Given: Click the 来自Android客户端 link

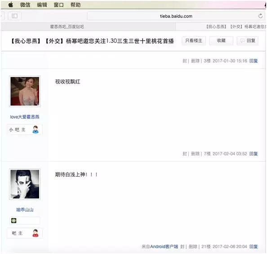Looking at the screenshot, I should (160, 246).
